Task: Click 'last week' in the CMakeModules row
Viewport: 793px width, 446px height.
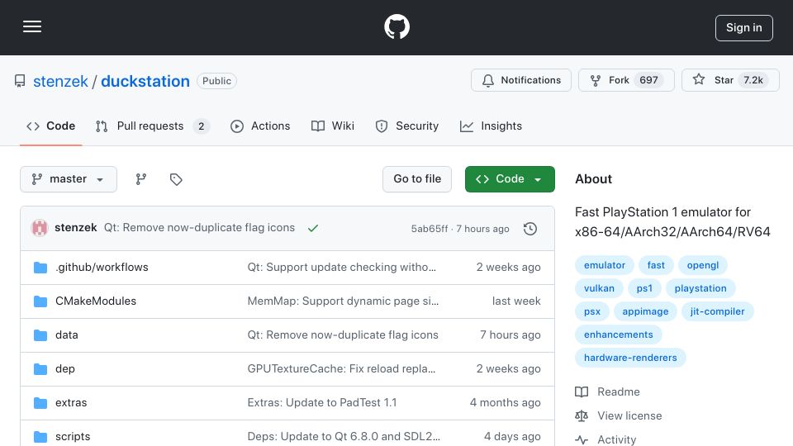Action: (516, 301)
